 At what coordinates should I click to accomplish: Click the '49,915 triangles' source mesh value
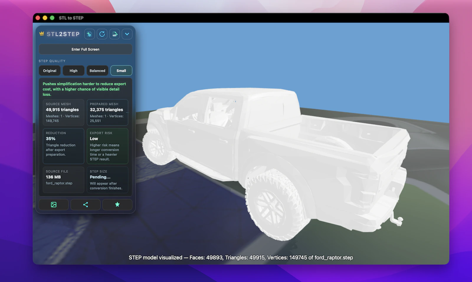(x=62, y=110)
